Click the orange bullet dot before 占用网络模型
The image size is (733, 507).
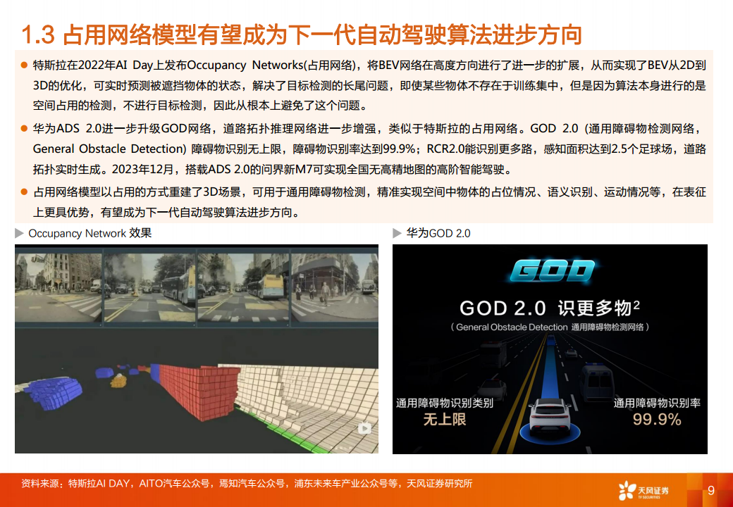point(24,192)
